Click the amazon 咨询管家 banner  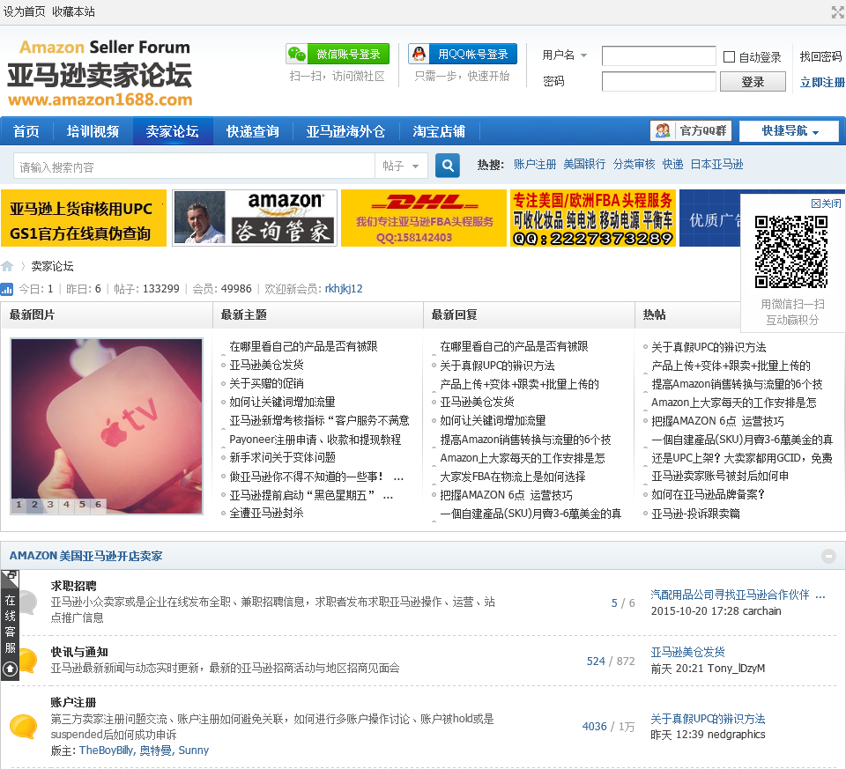pos(255,218)
